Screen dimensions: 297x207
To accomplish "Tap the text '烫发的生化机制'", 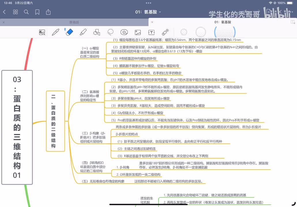I will click(x=146, y=200).
